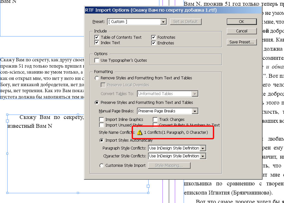
Task: Enable Import Inline Graphics
Action: click(101, 120)
